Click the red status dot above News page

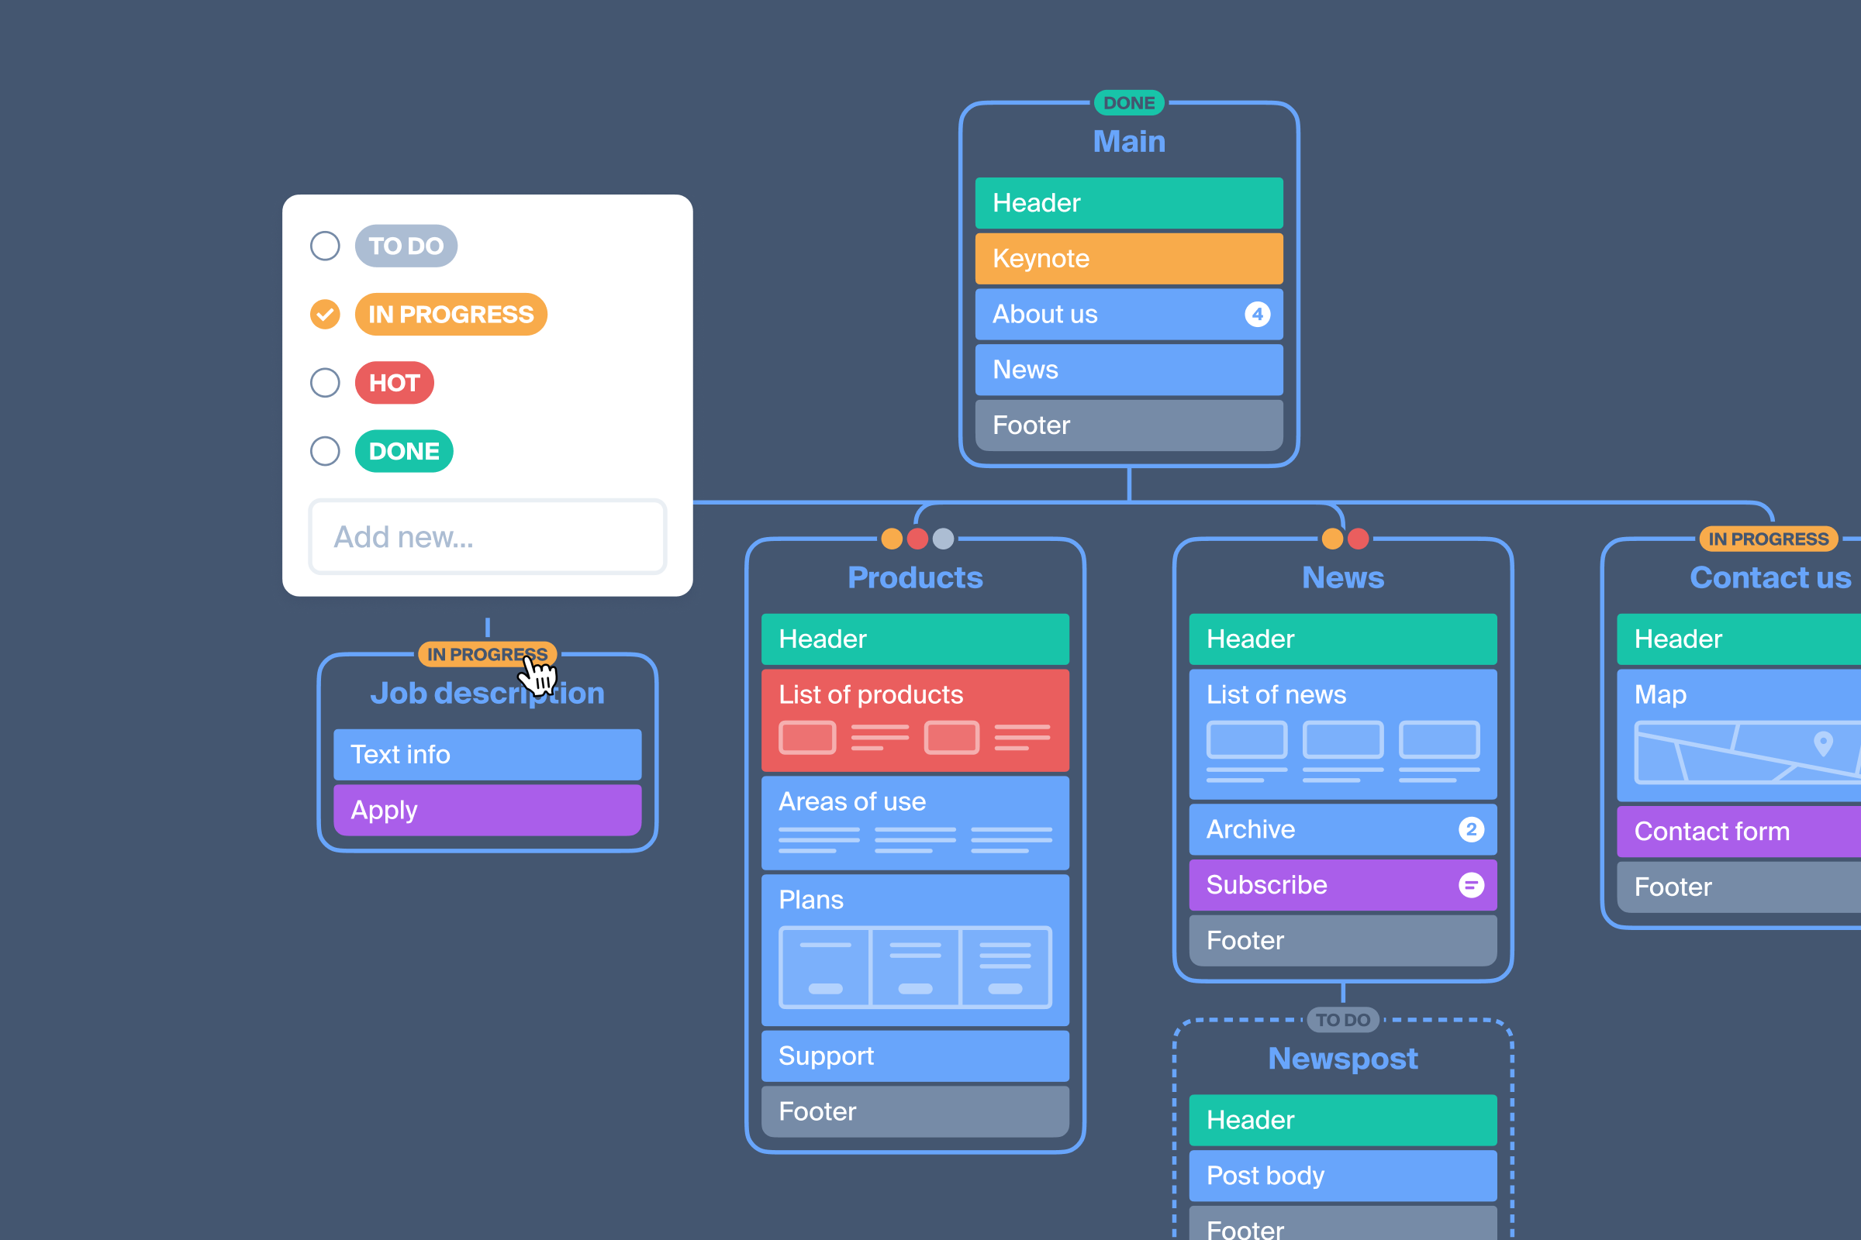1359,539
